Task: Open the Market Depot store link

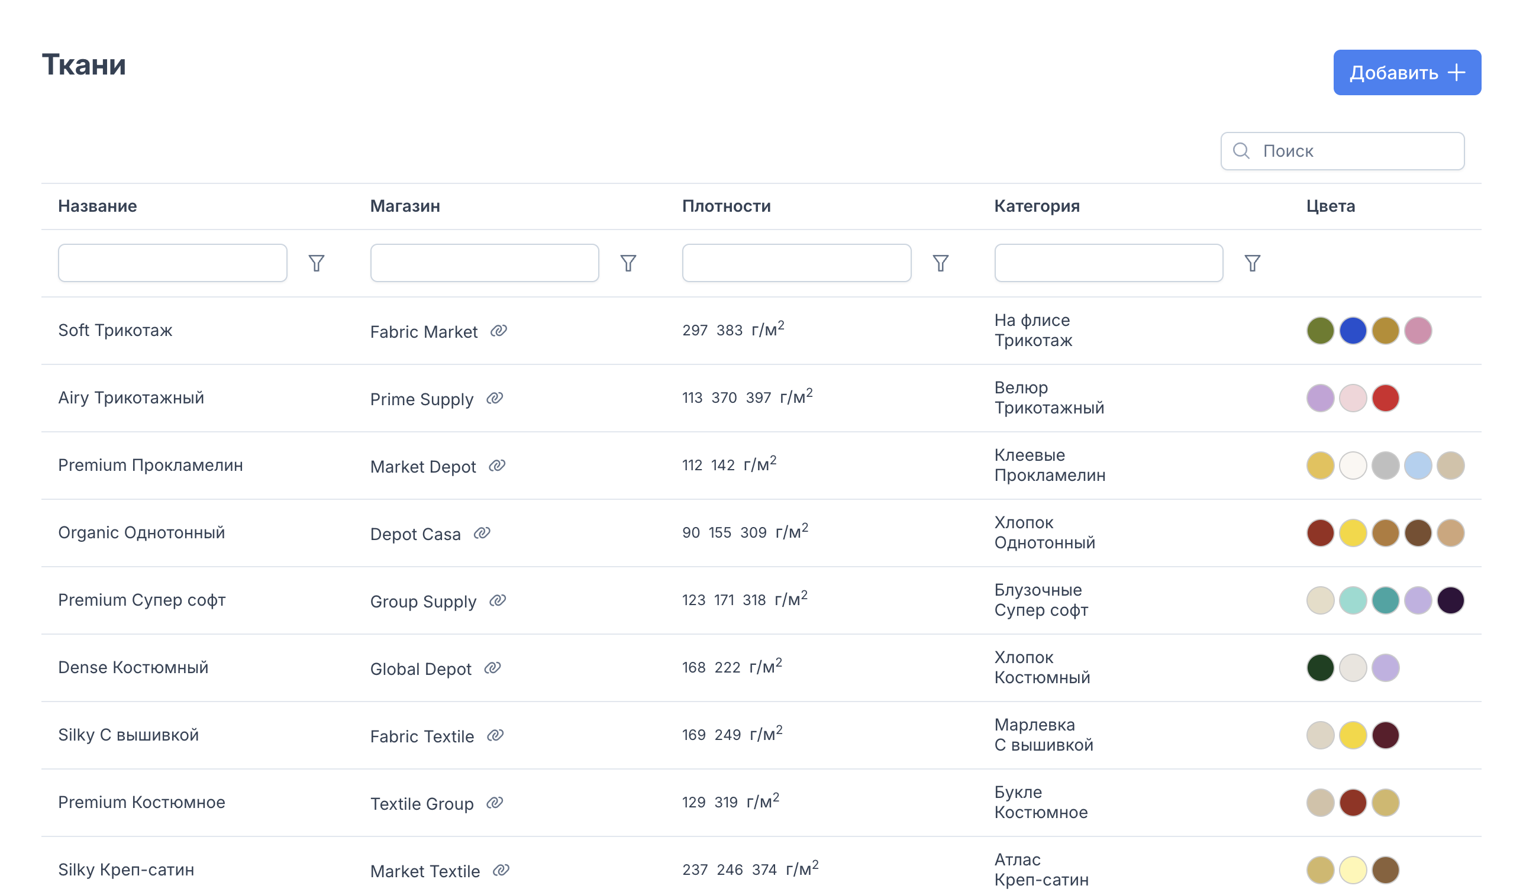Action: click(x=423, y=467)
